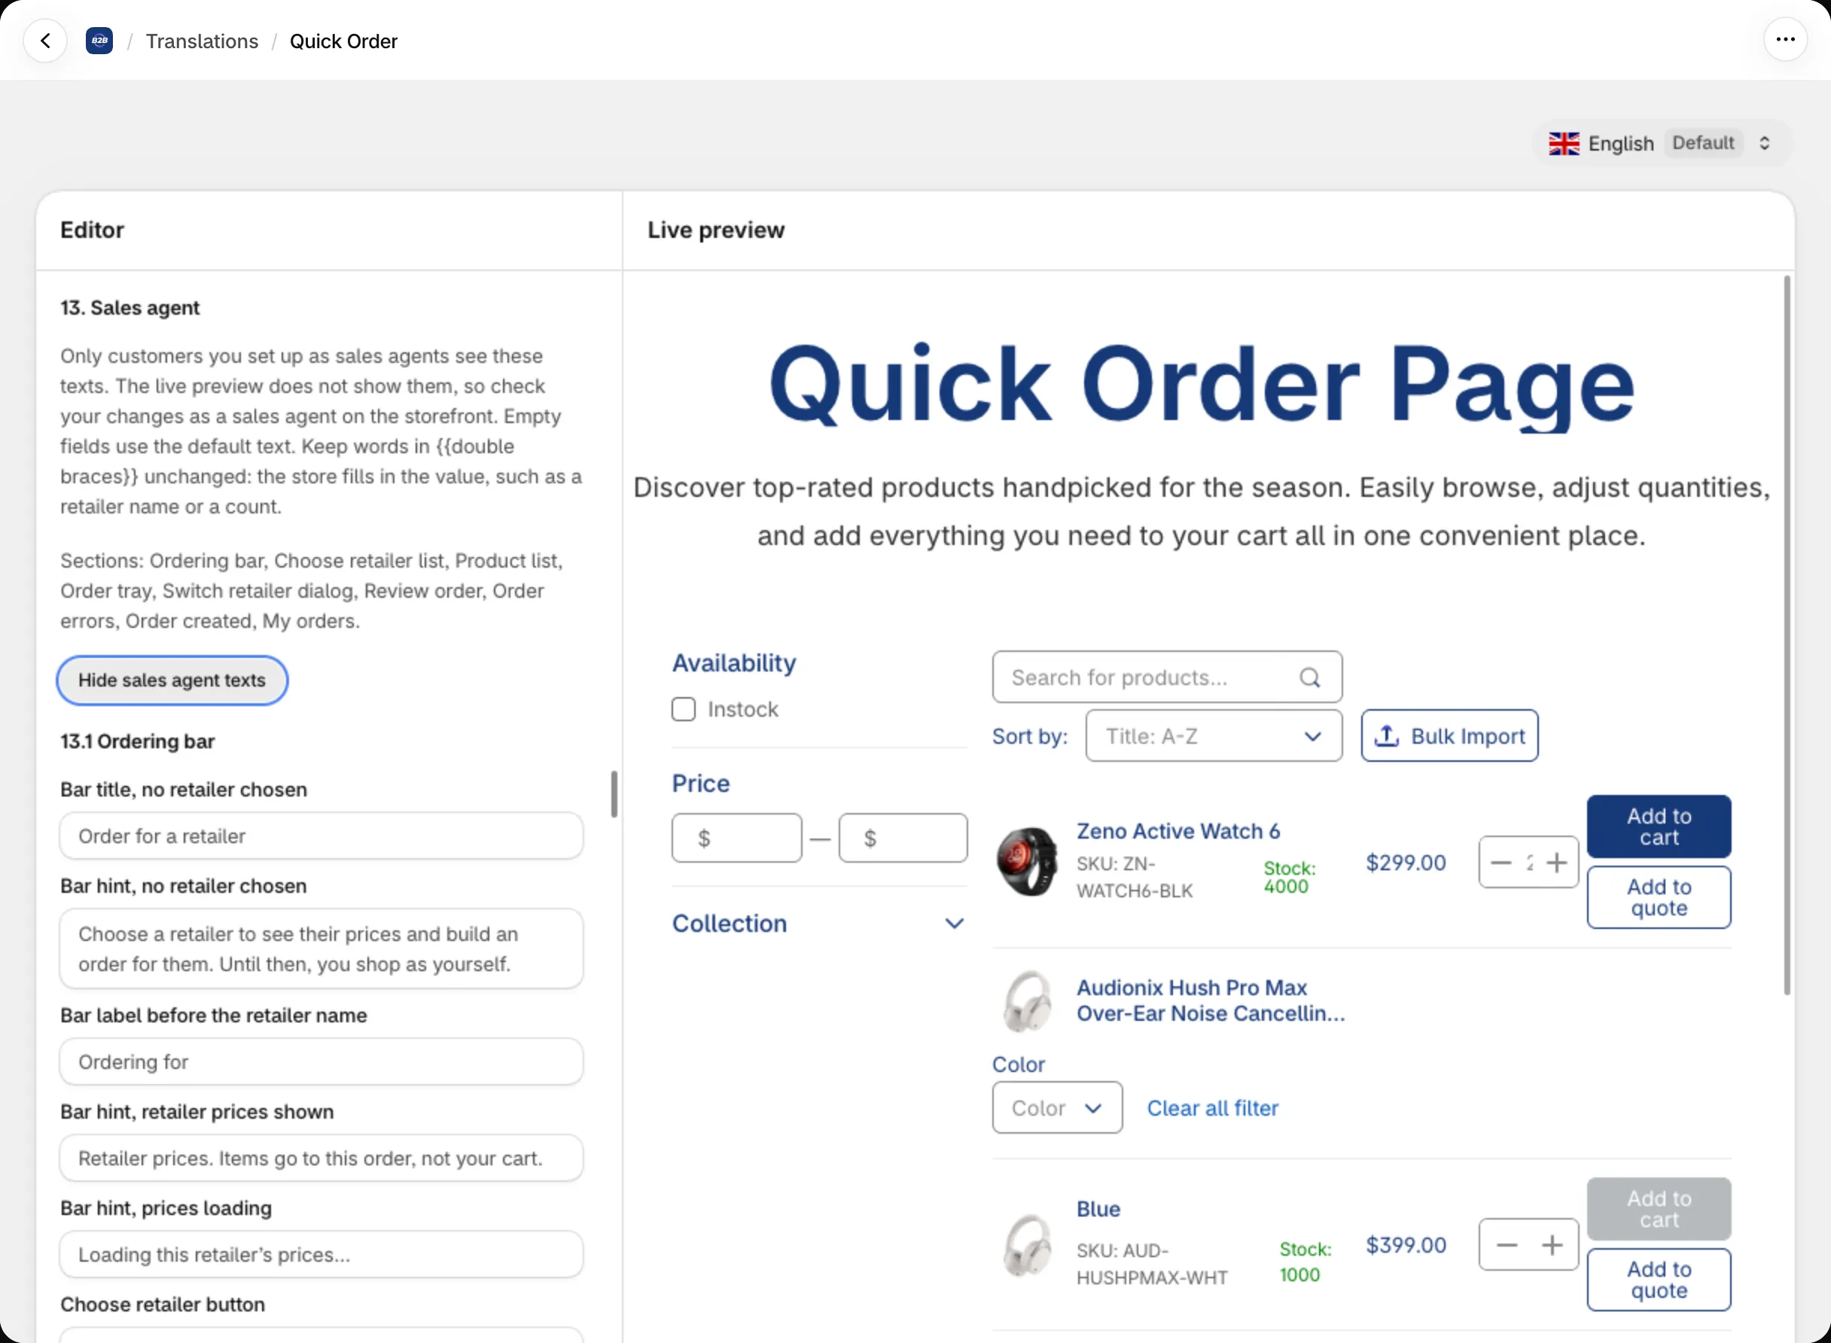Click the Blue headphones variant thumbnail
Viewport: 1831px width, 1343px height.
pyautogui.click(x=1027, y=1244)
